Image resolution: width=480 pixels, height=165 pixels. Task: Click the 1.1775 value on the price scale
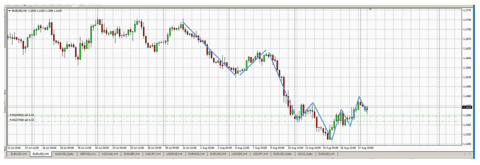pyautogui.click(x=467, y=10)
